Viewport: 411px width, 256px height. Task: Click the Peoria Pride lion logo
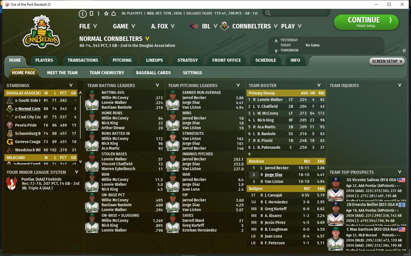(10, 125)
